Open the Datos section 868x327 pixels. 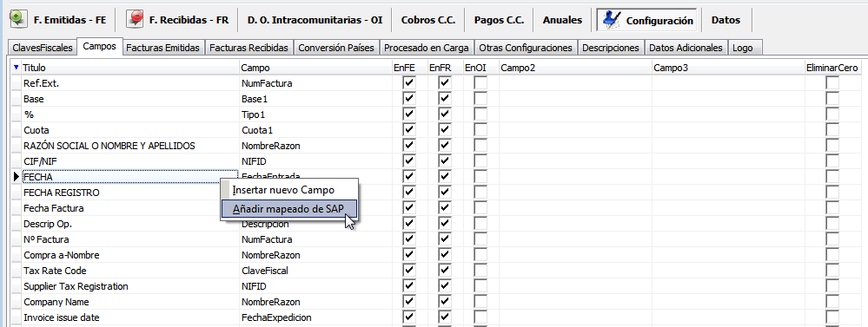[726, 20]
